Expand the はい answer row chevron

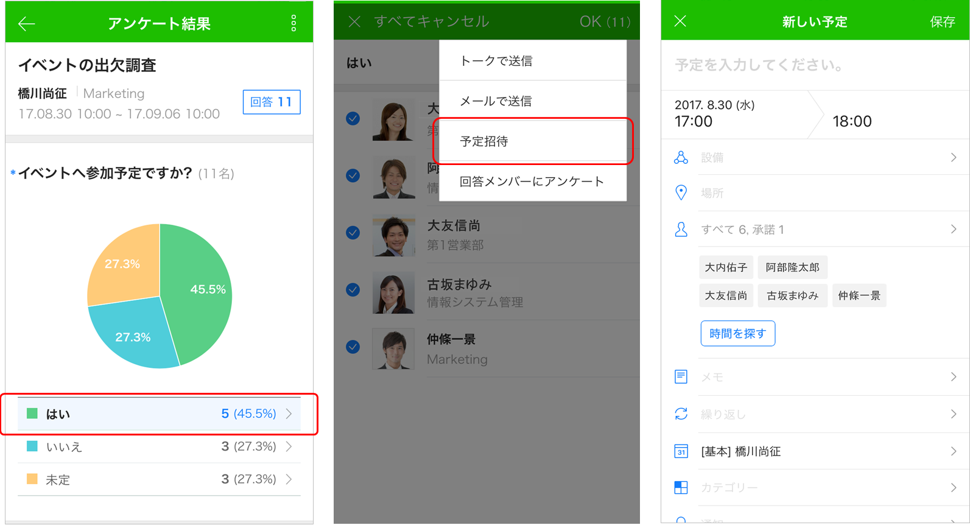pyautogui.click(x=289, y=414)
